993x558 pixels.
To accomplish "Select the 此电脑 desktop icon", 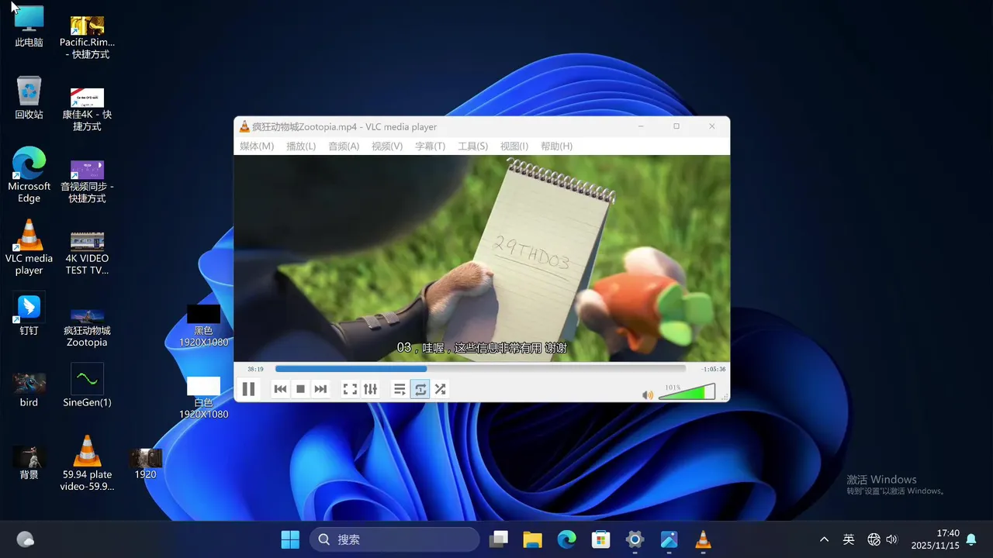I will pos(29,26).
